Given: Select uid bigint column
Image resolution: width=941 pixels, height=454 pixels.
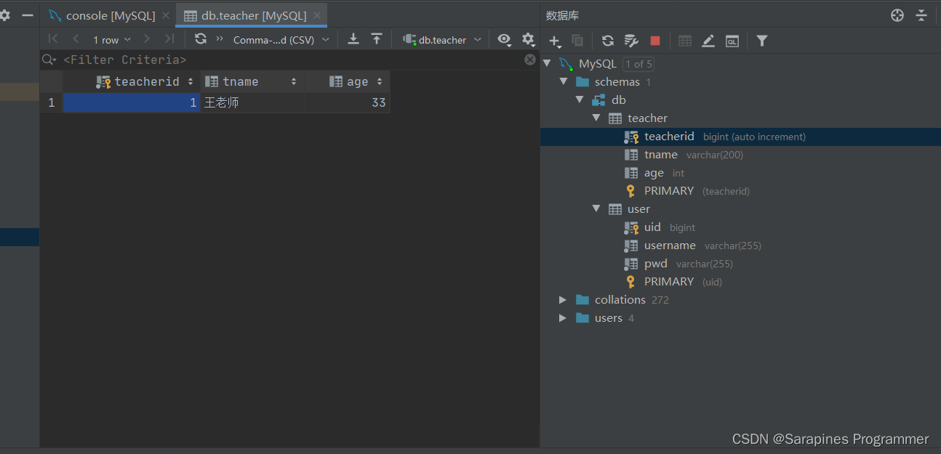Looking at the screenshot, I should click(740, 227).
